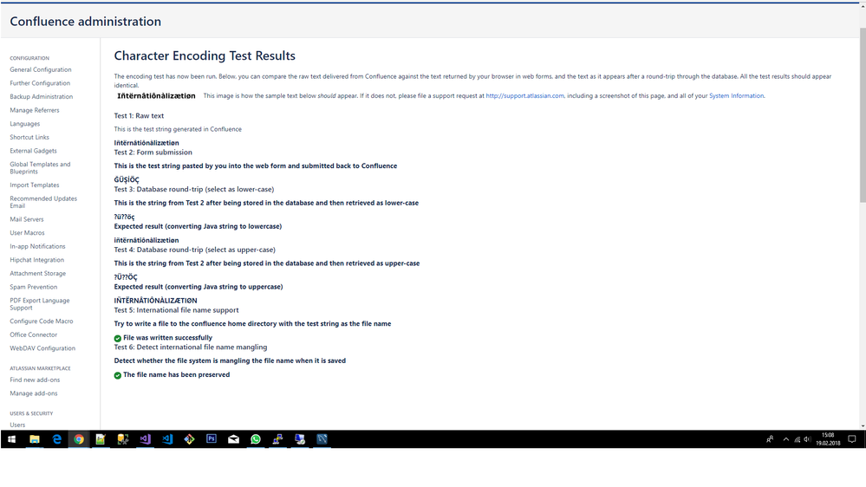Image resolution: width=866 pixels, height=487 pixels.
Task: Open Mail Servers configuration
Action: (27, 219)
